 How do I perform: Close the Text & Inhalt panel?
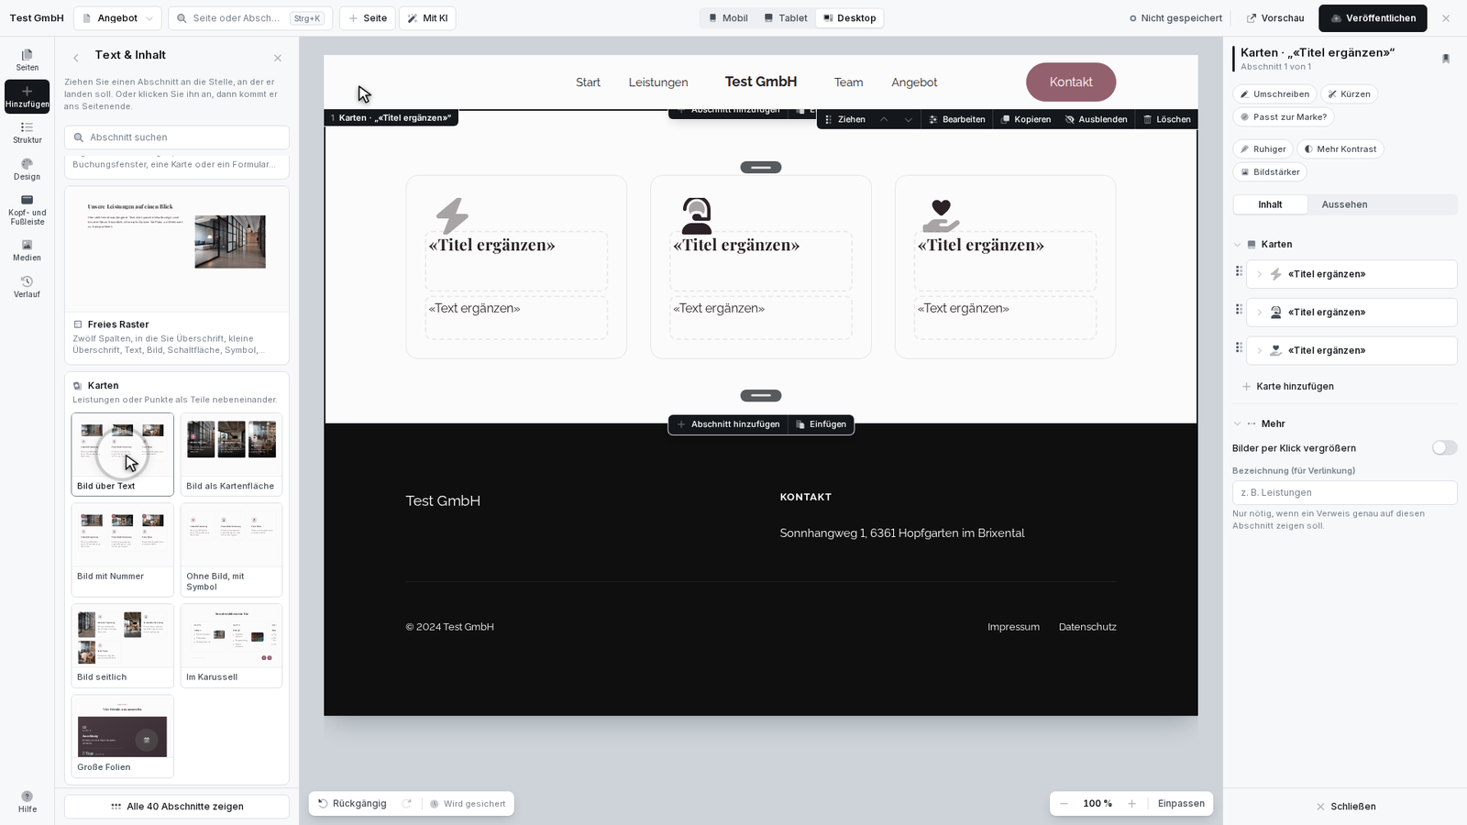tap(278, 58)
